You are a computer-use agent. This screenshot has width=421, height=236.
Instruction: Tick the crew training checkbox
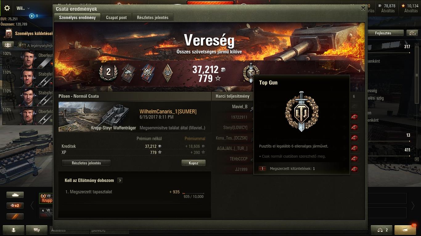pyautogui.click(x=23, y=46)
